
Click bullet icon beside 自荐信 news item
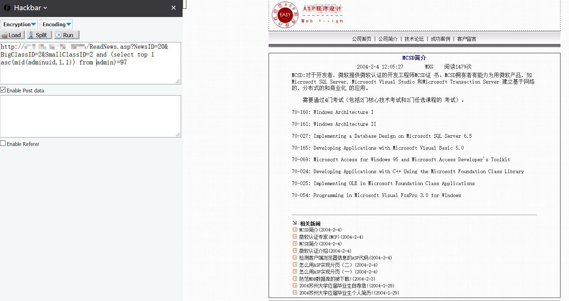[295, 286]
